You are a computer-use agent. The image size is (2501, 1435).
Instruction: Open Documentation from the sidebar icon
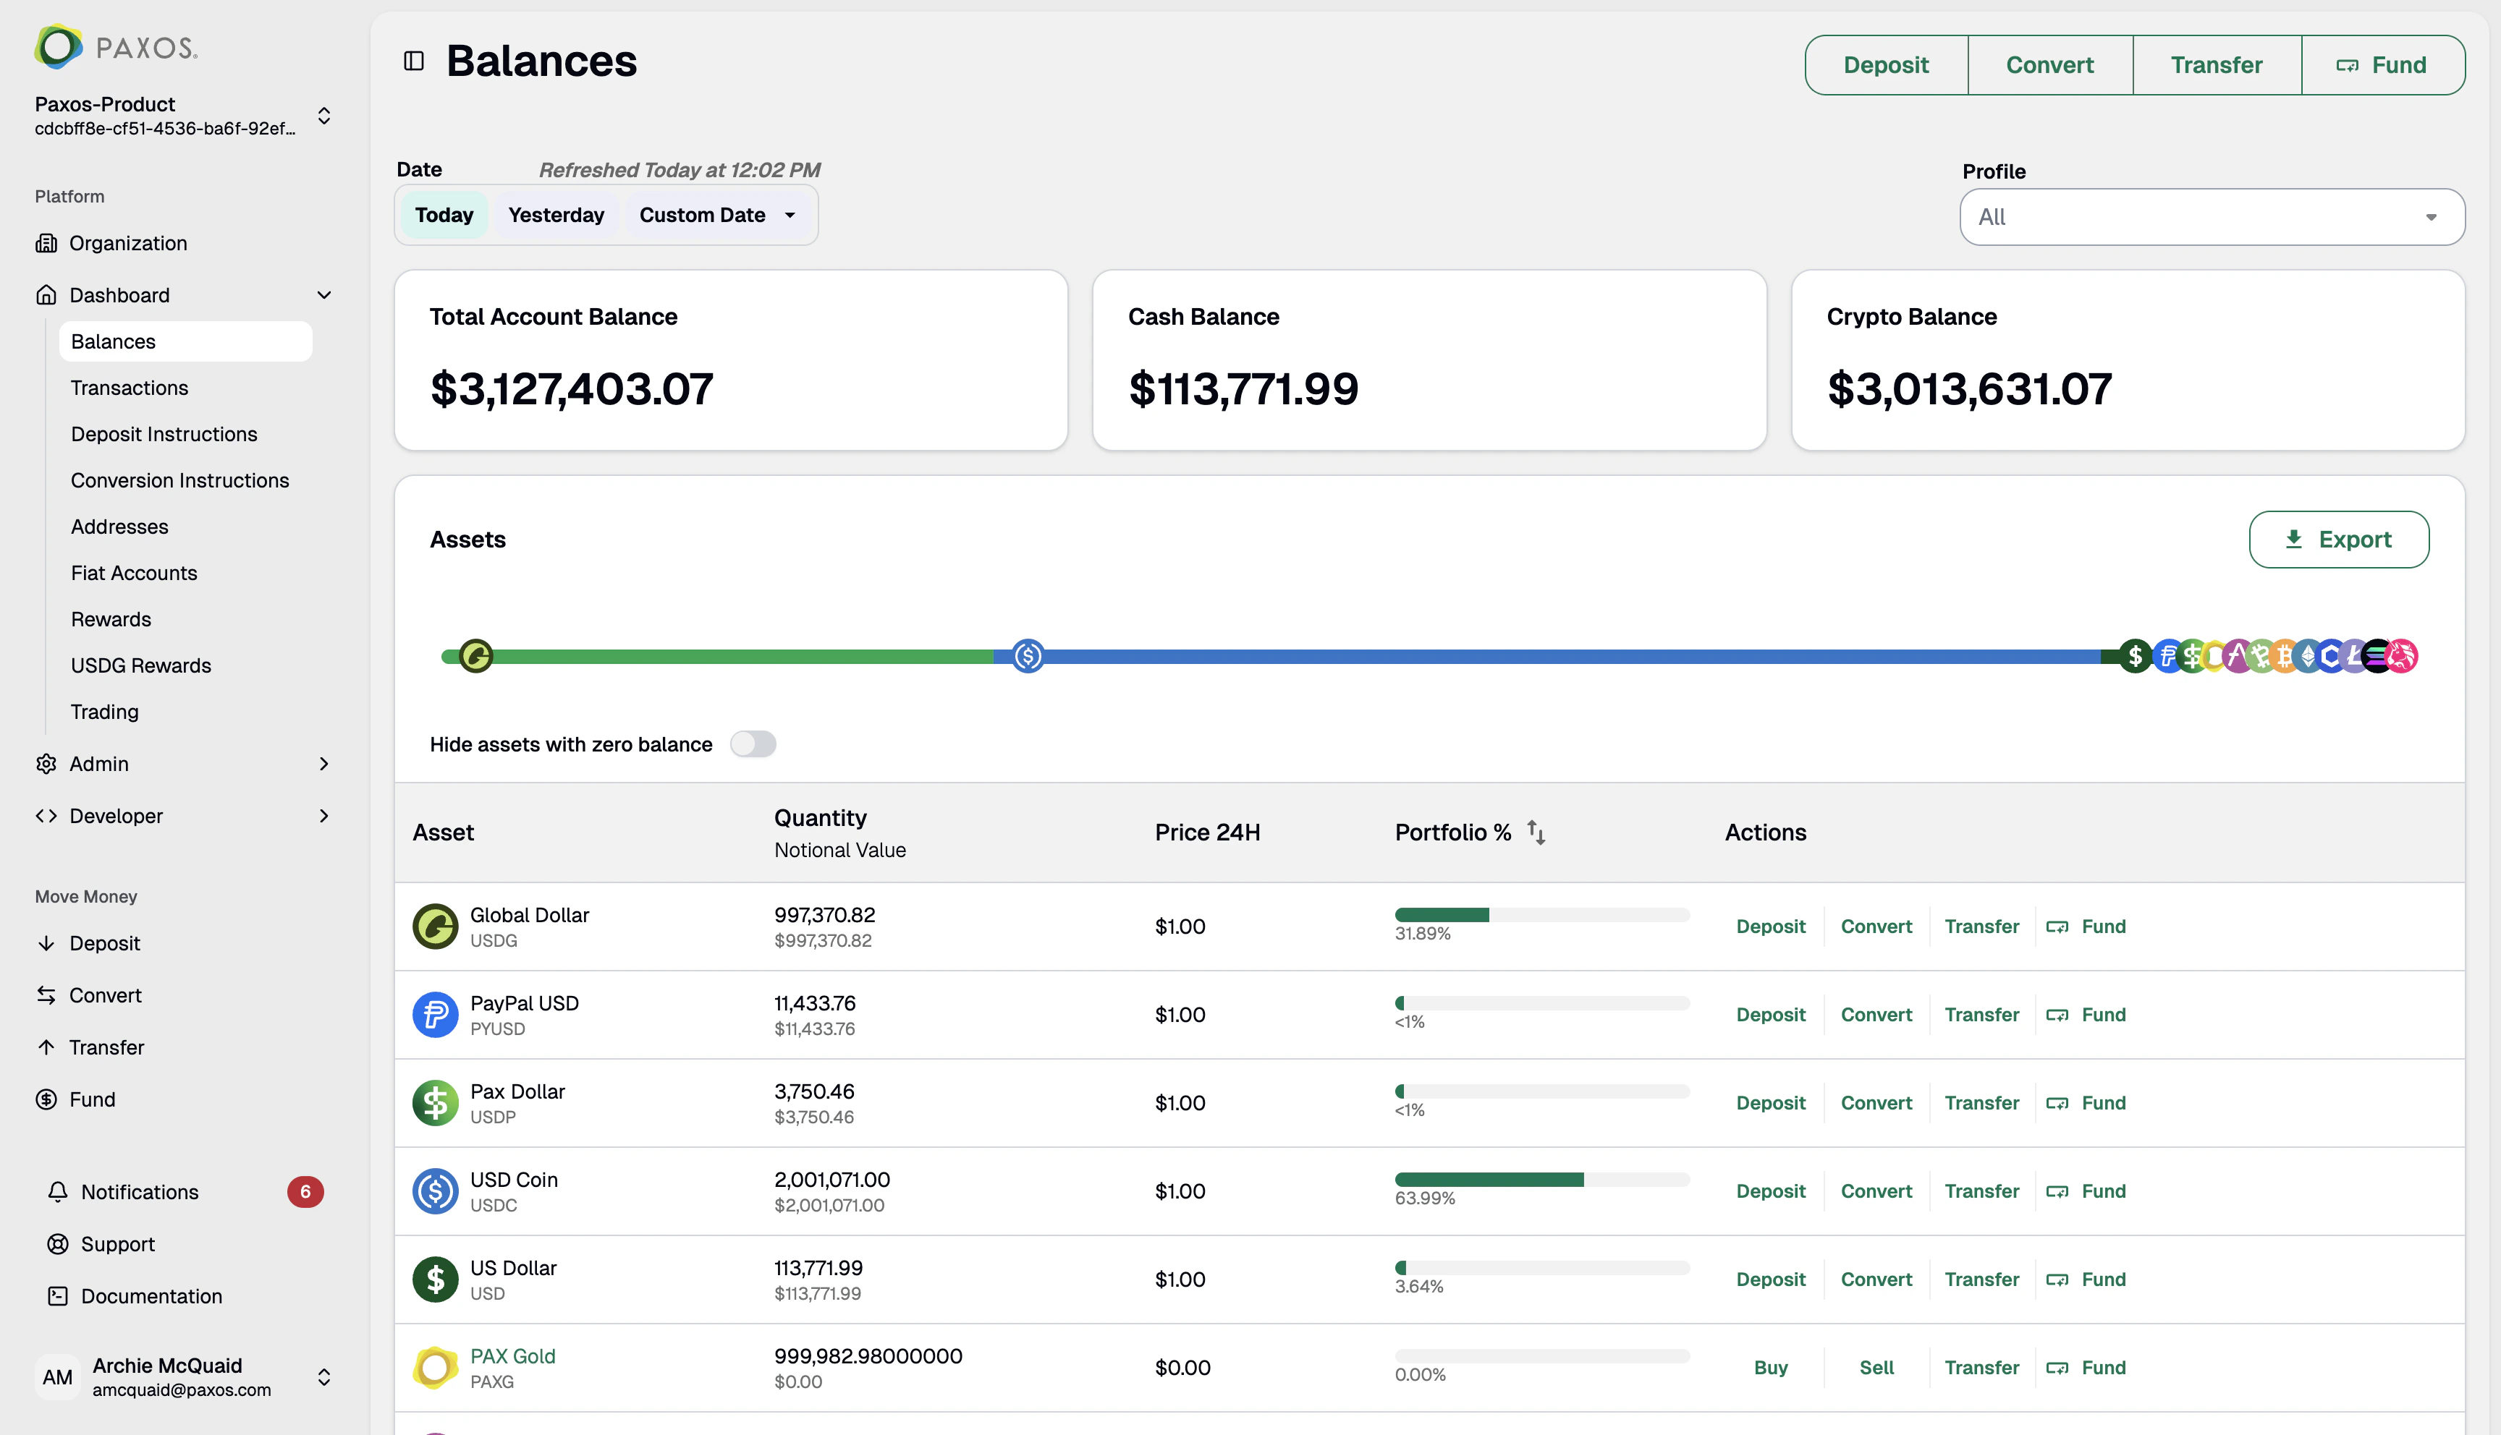[x=58, y=1296]
